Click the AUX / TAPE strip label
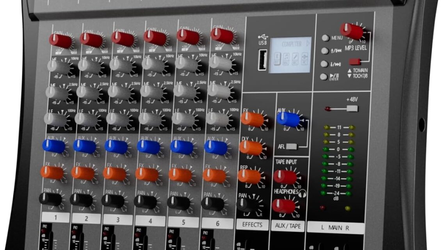The image size is (445, 250). (x=288, y=226)
